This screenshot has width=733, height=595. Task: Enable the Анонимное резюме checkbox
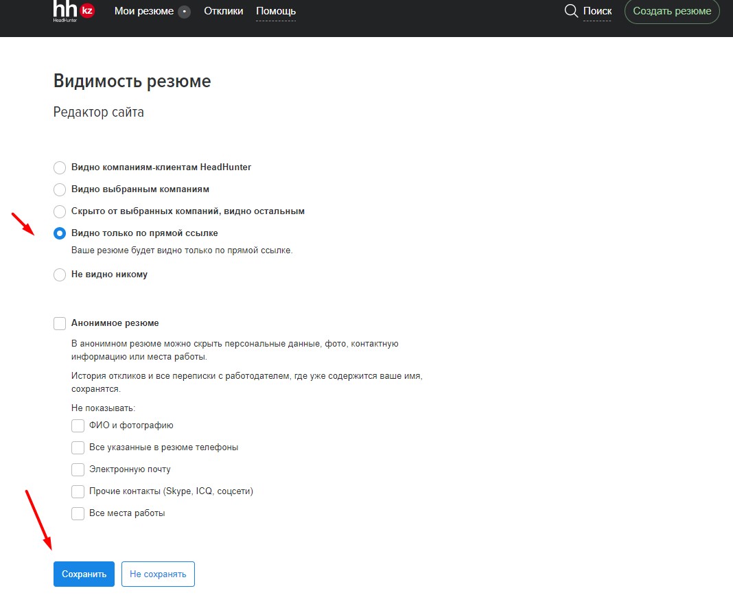tap(60, 323)
